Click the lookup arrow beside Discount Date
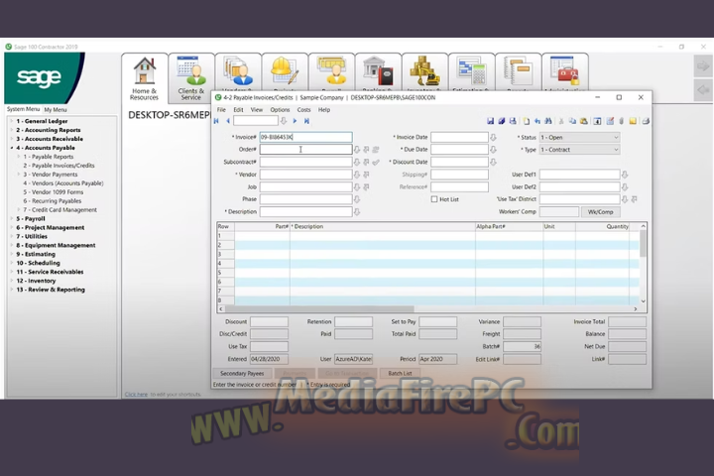 click(493, 162)
